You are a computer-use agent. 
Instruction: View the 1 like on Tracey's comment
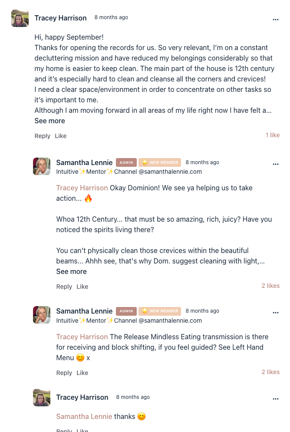pos(273,135)
